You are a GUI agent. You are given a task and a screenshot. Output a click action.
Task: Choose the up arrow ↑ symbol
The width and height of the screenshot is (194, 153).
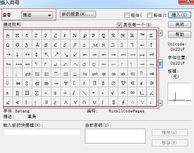pos(151,45)
